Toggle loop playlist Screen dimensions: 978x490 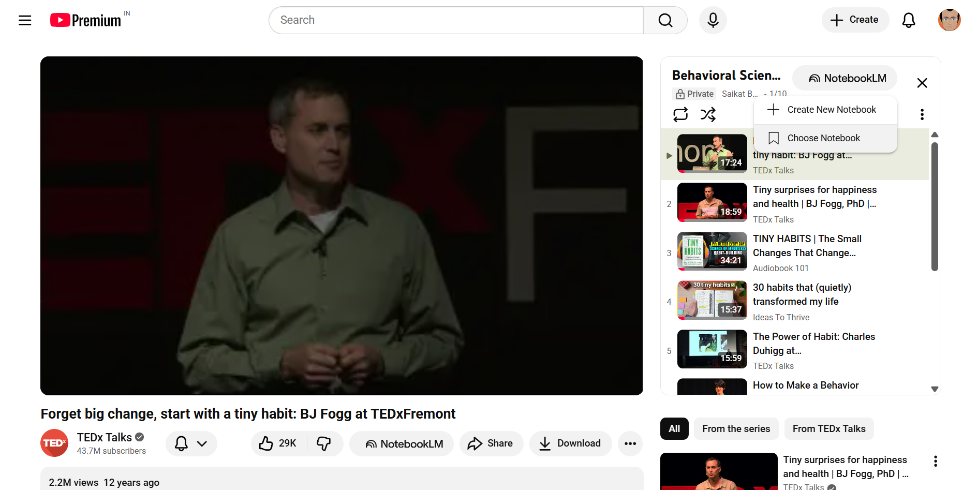(680, 114)
